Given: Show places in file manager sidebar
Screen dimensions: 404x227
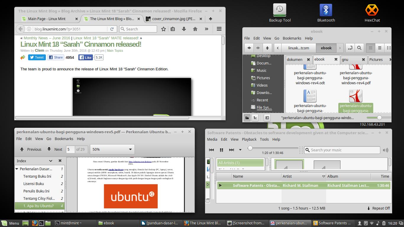Looking at the screenshot, I should coord(247,118).
